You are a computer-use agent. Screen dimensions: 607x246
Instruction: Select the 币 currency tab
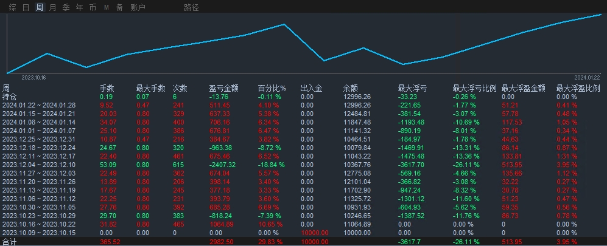pos(93,7)
